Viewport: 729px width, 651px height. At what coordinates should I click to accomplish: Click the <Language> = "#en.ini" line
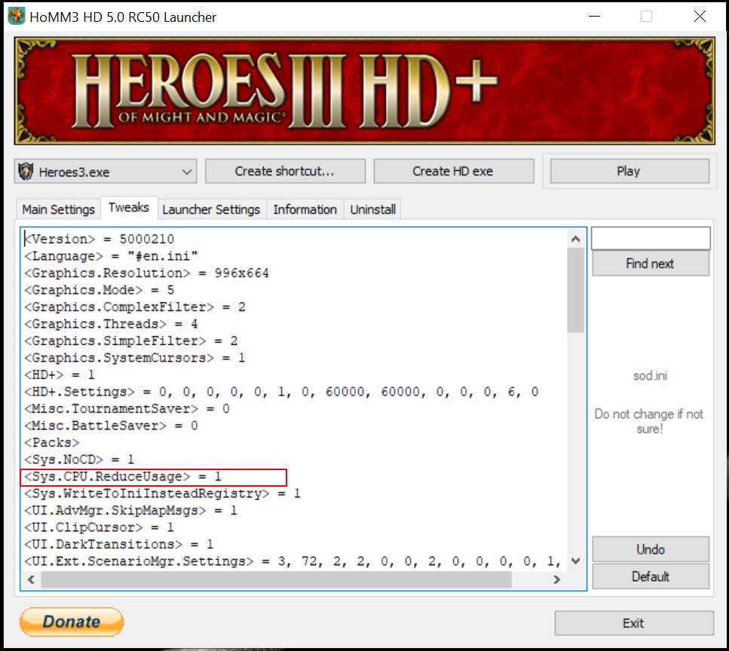111,256
